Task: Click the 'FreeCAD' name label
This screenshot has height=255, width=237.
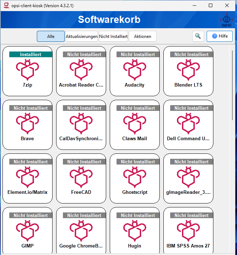Action: coord(81,192)
